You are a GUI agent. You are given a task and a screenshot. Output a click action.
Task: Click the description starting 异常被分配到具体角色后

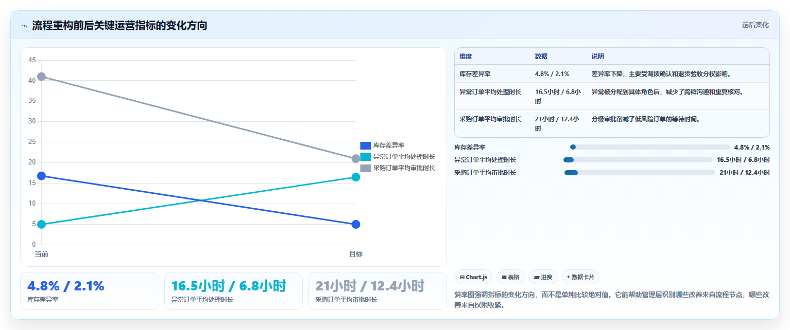(667, 92)
